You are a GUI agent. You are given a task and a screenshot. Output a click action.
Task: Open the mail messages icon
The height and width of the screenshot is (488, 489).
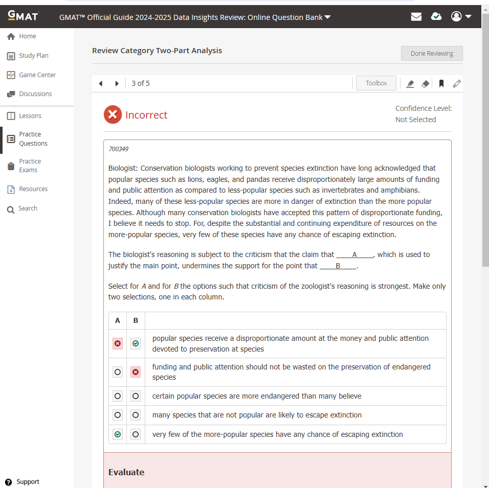click(x=416, y=17)
